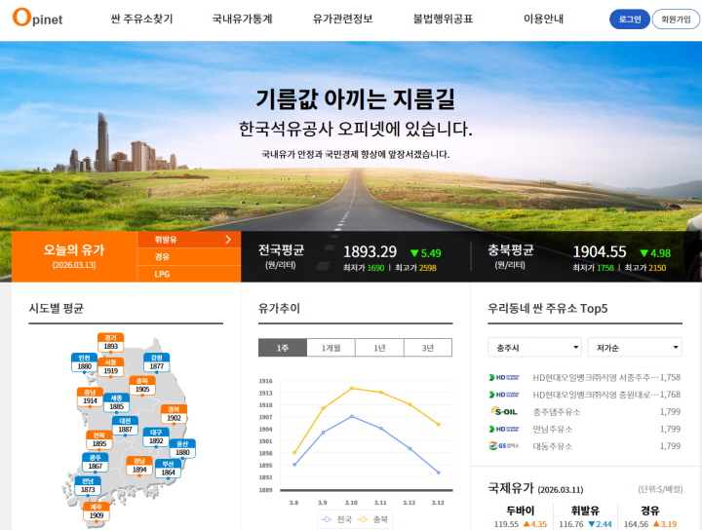Click the 세종 1885 map marker
This screenshot has width=702, height=530.
(116, 402)
